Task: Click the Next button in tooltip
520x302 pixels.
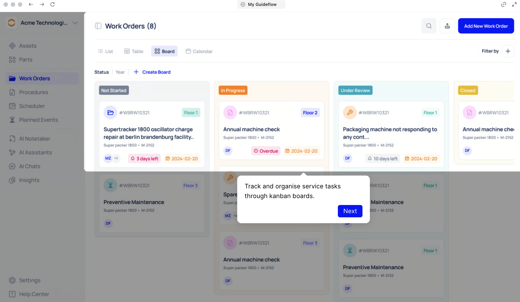Action: pos(350,211)
